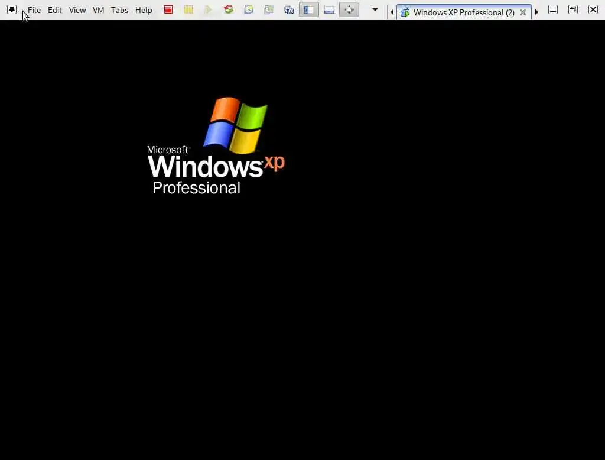
Task: Click the console view icon
Action: [x=329, y=9]
